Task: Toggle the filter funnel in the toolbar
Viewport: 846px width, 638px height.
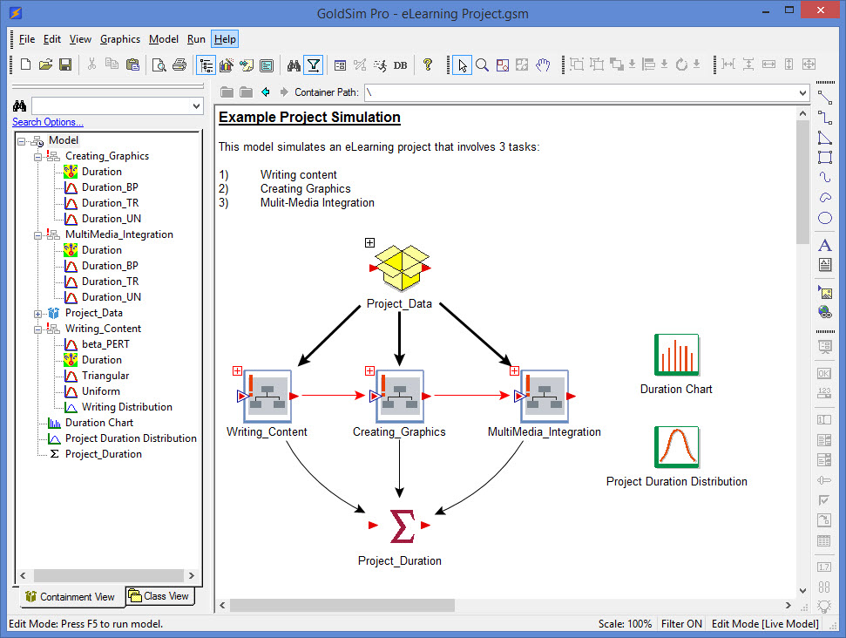Action: pos(314,65)
